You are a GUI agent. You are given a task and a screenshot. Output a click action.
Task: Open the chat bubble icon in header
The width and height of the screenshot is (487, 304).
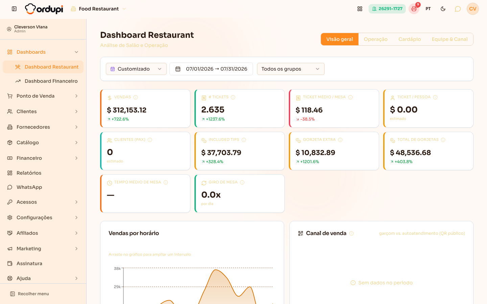point(458,9)
